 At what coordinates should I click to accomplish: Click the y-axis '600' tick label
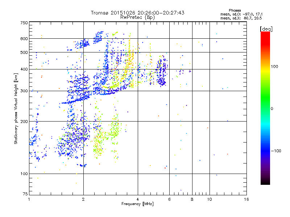pos(24,39)
